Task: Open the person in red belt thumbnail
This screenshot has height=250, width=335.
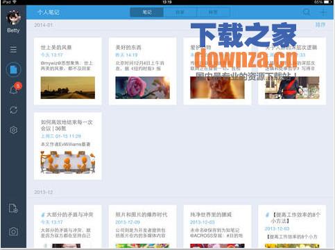Action: coord(292,88)
